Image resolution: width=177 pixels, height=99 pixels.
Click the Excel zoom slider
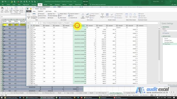(166, 95)
